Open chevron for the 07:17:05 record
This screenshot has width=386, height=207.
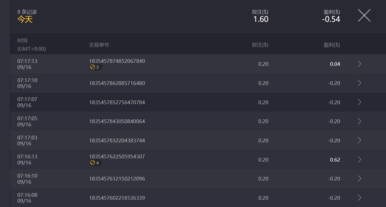[x=359, y=121]
